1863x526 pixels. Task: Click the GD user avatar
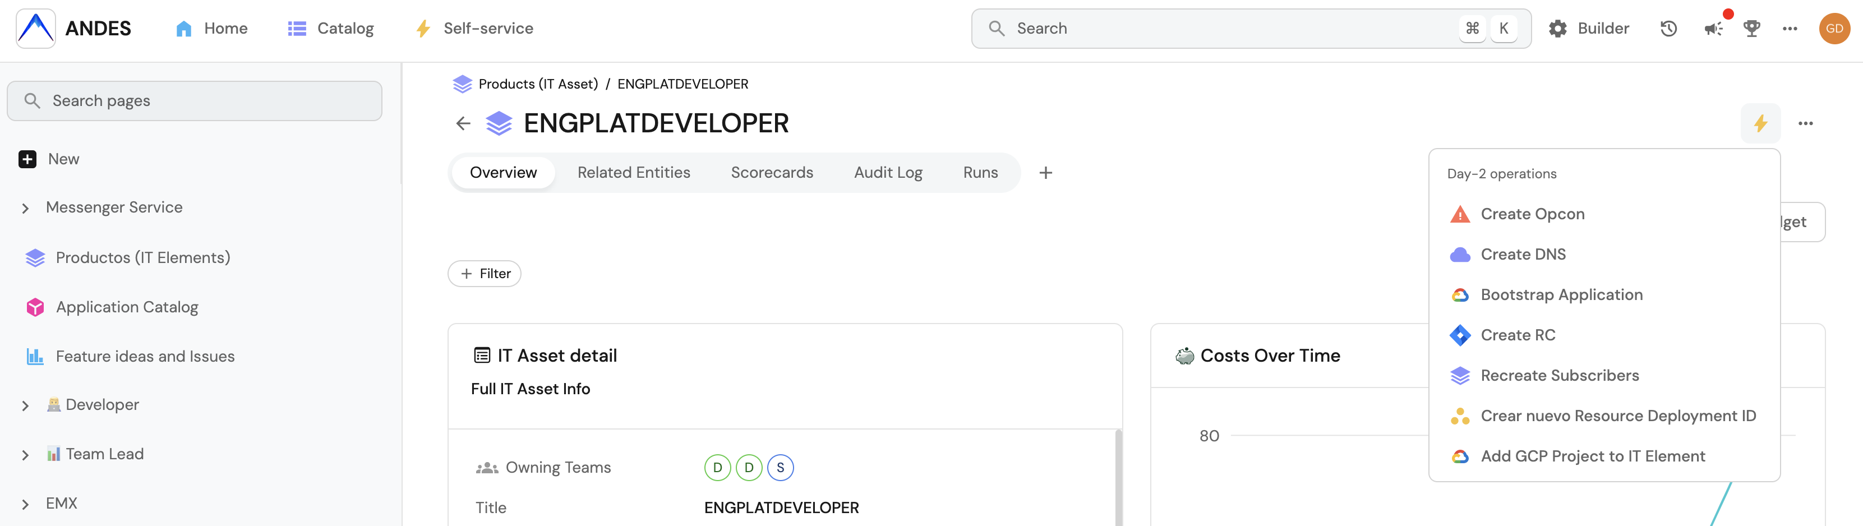(x=1834, y=29)
